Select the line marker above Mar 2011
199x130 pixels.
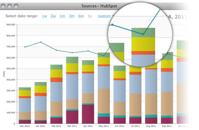pyautogui.click(x=72, y=53)
